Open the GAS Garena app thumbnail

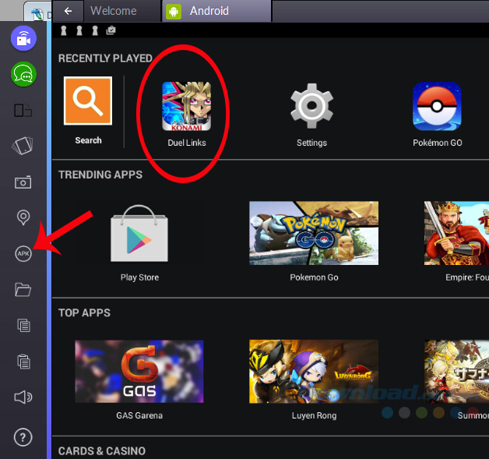[x=139, y=371]
